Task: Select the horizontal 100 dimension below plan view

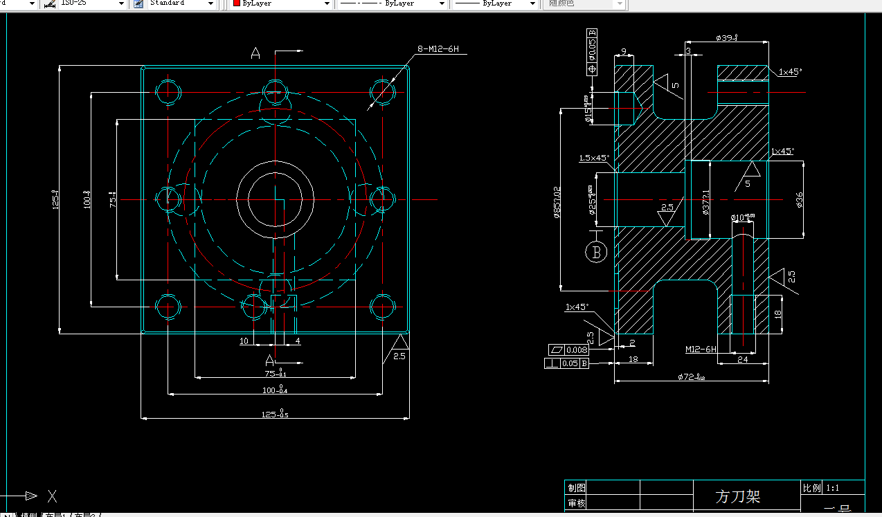Action: [275, 390]
